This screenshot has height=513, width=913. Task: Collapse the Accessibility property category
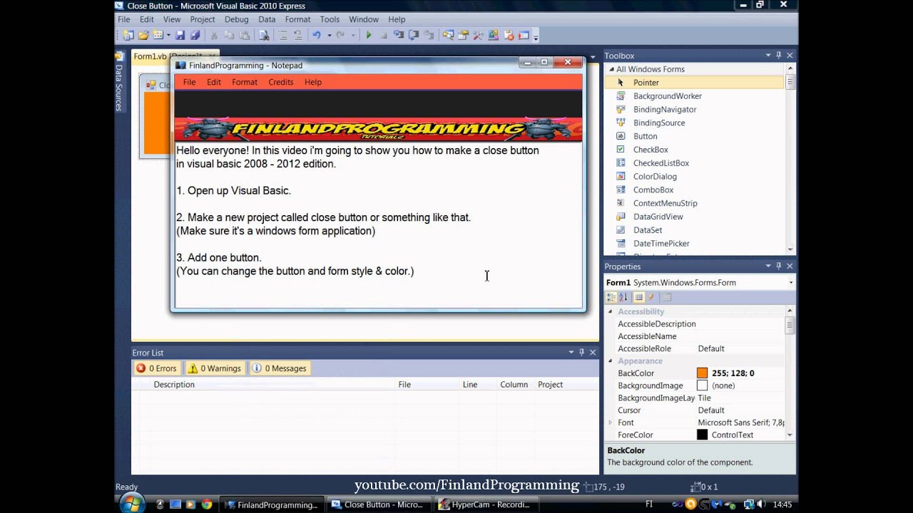tap(610, 311)
